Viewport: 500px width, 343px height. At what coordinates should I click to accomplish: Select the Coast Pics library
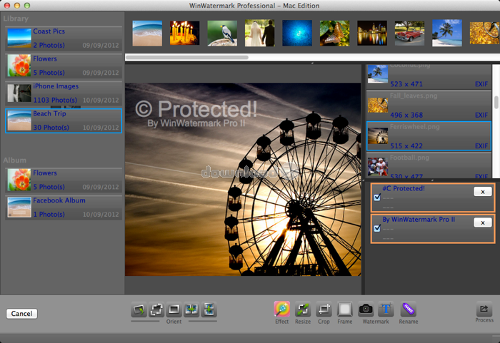[x=64, y=39]
